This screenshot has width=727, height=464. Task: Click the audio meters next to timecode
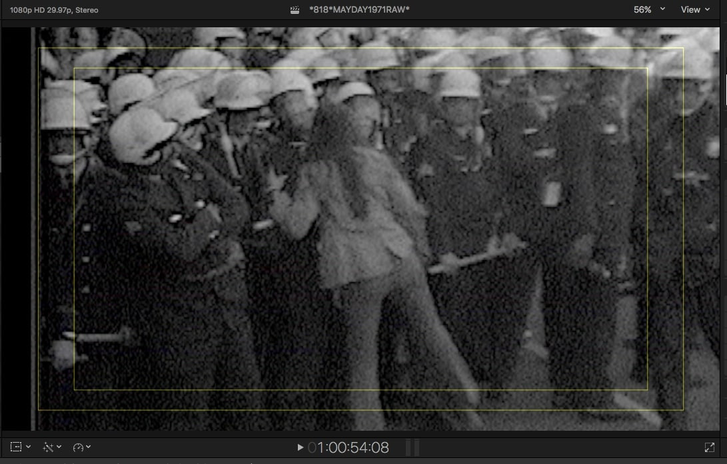click(412, 447)
